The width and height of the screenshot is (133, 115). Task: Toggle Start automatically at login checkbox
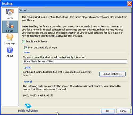pyautogui.click(x=26, y=48)
